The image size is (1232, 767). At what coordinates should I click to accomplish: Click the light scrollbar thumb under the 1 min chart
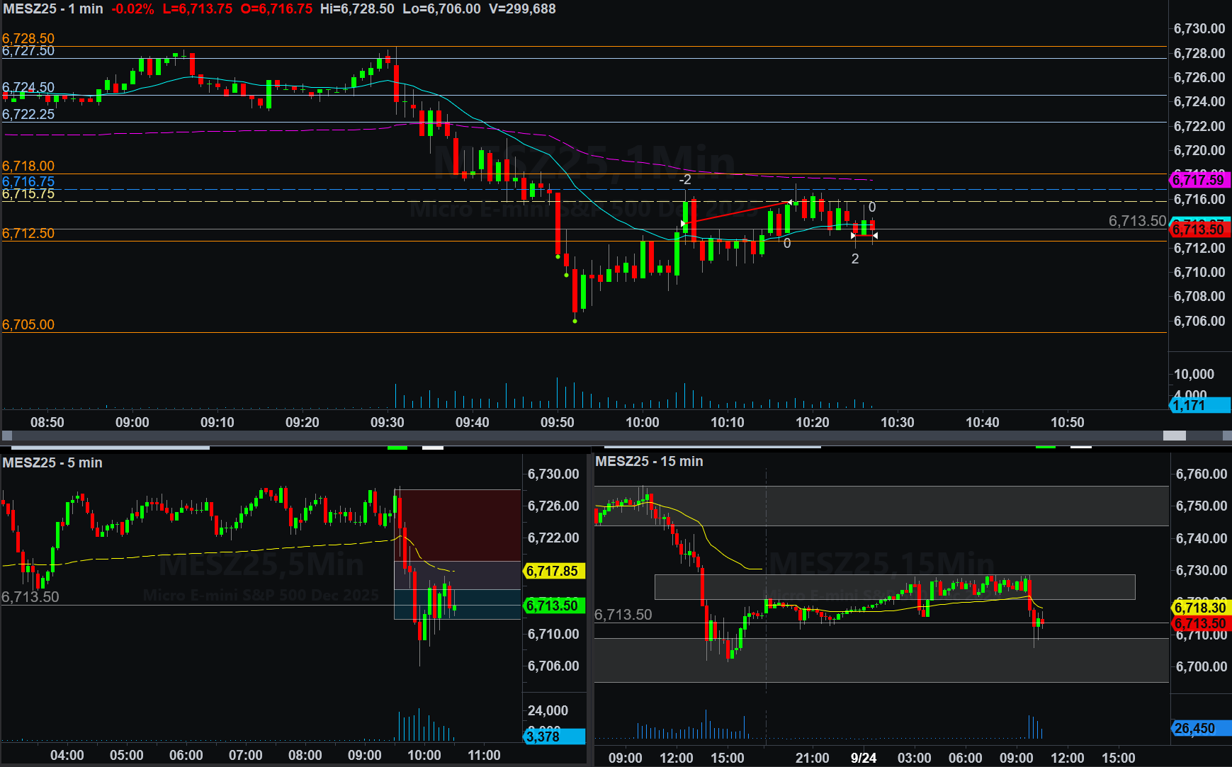pos(1175,436)
